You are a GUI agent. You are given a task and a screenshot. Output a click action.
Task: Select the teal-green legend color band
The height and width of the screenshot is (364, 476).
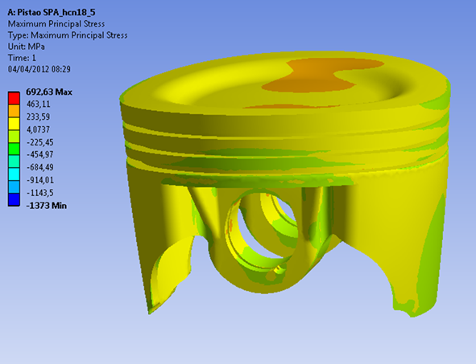click(14, 162)
